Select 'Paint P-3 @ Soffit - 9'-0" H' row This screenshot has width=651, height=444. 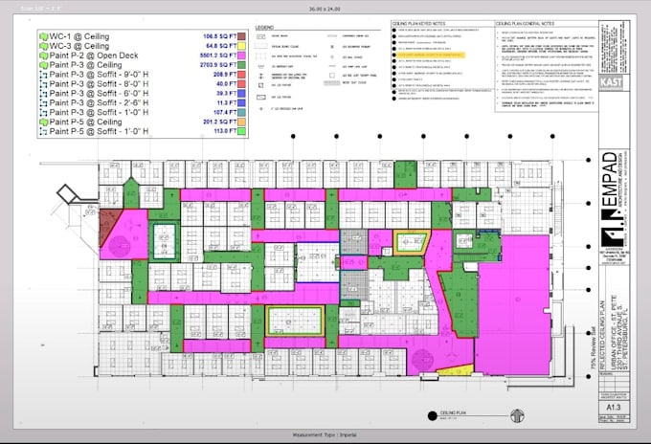(143, 75)
